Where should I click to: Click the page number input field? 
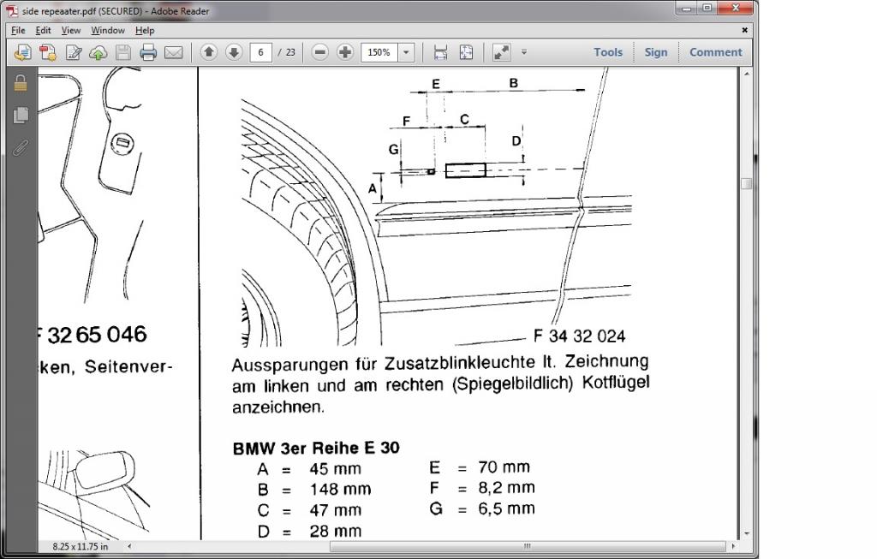tap(260, 52)
